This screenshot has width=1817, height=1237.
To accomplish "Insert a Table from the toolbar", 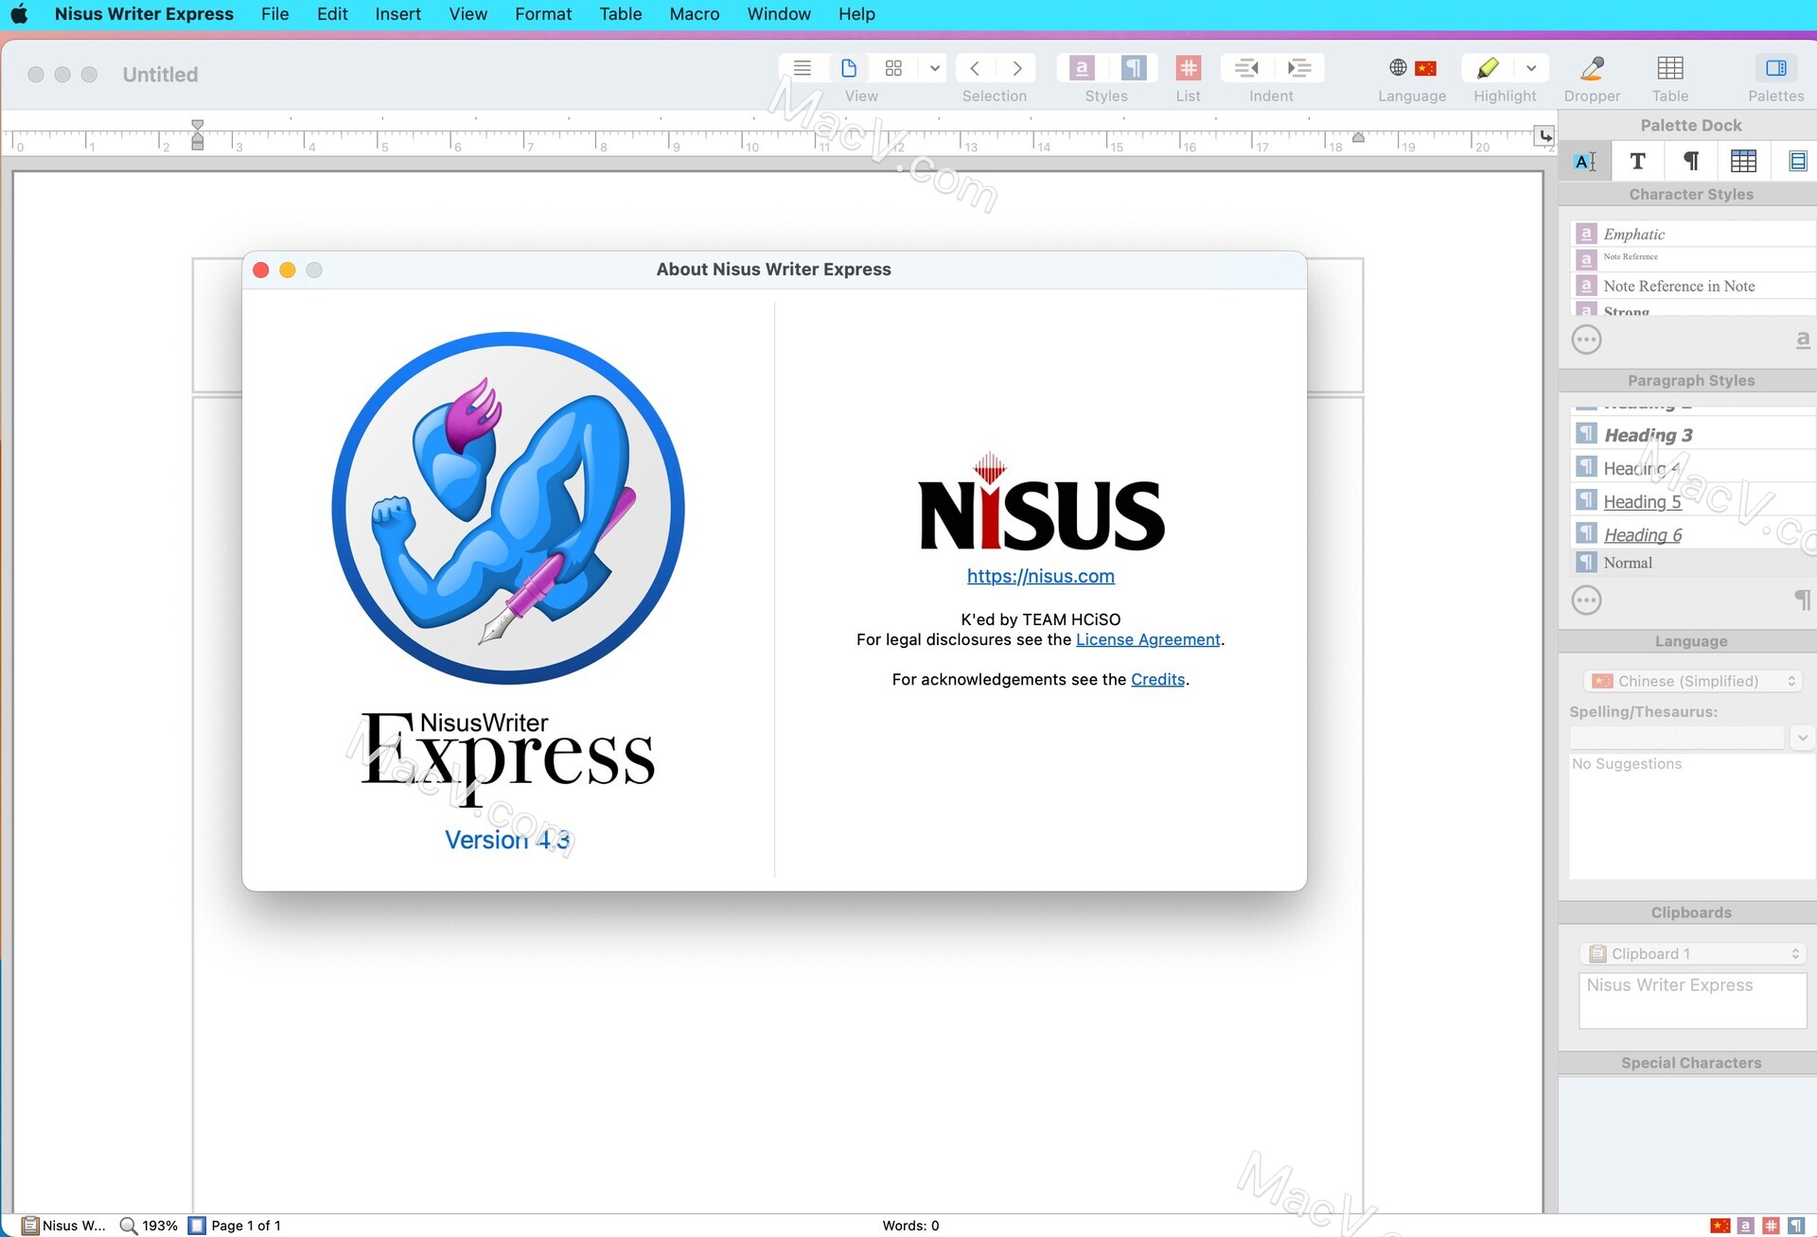I will tap(1670, 68).
